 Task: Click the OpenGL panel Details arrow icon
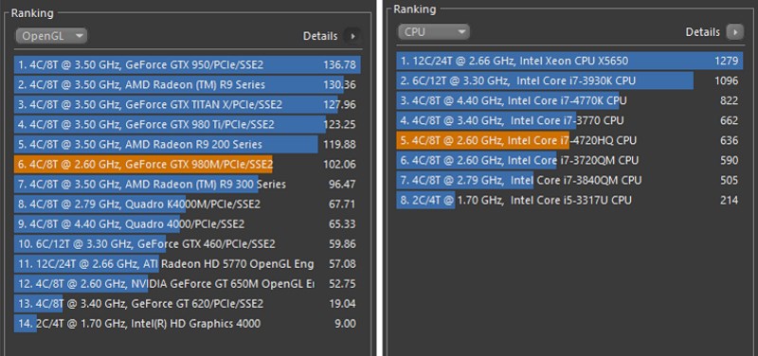(352, 36)
